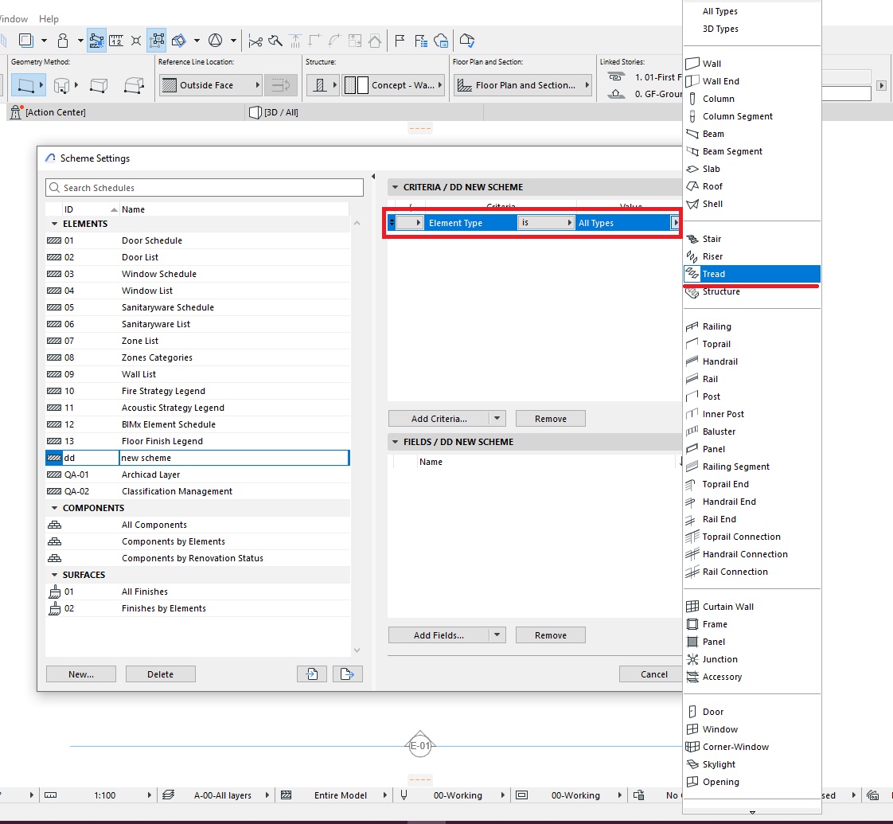The height and width of the screenshot is (824, 893).
Task: Click the Railing icon in list
Action: (x=692, y=326)
